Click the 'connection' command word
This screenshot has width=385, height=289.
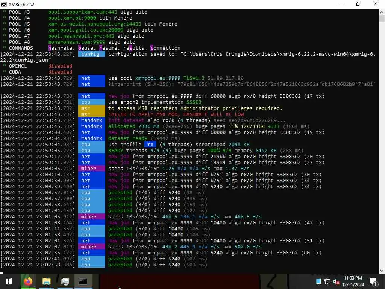pyautogui.click(x=165, y=48)
